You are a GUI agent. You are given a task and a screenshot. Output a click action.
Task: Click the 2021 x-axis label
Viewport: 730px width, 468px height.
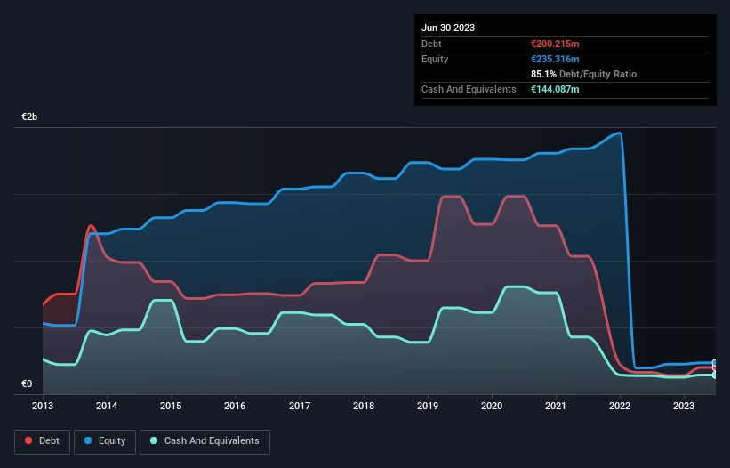click(x=556, y=406)
